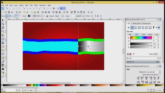Select the Node edit tool
Image resolution: width=165 pixels, height=93 pixels.
pyautogui.click(x=3, y=24)
